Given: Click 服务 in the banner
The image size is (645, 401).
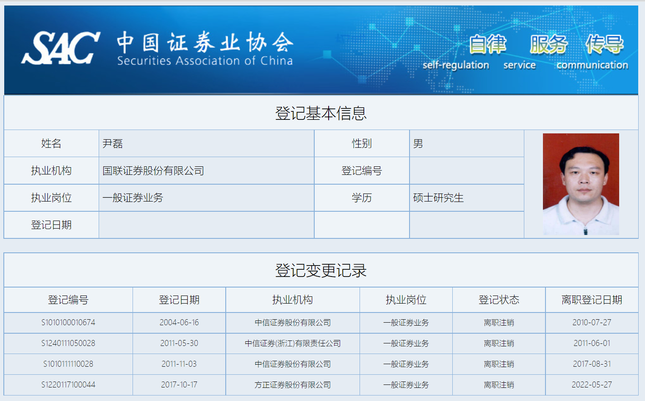Looking at the screenshot, I should click(548, 44).
